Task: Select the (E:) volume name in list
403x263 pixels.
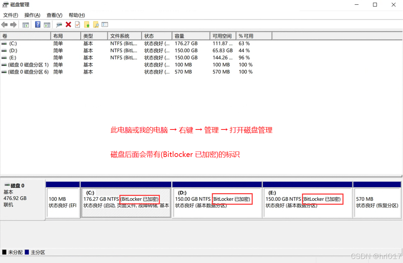Action: click(13, 58)
